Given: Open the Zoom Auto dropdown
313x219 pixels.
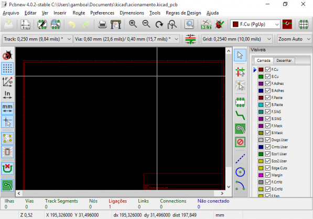Looking at the screenshot, I should 294,39.
